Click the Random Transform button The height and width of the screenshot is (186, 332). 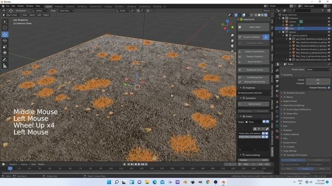pos(254,56)
